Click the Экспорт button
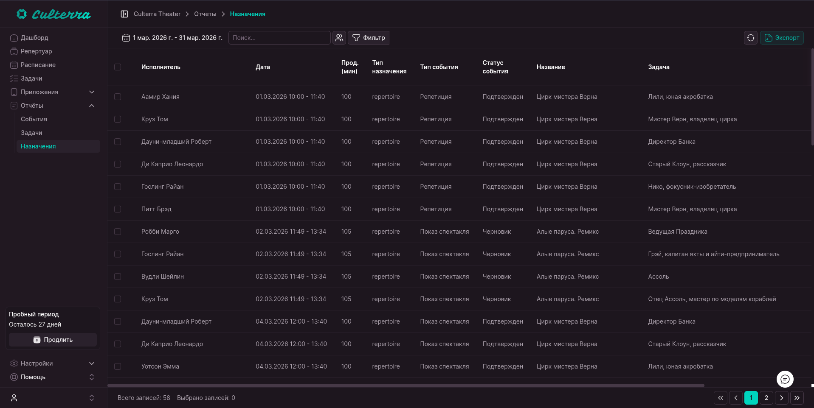This screenshot has width=814, height=408. [781, 38]
